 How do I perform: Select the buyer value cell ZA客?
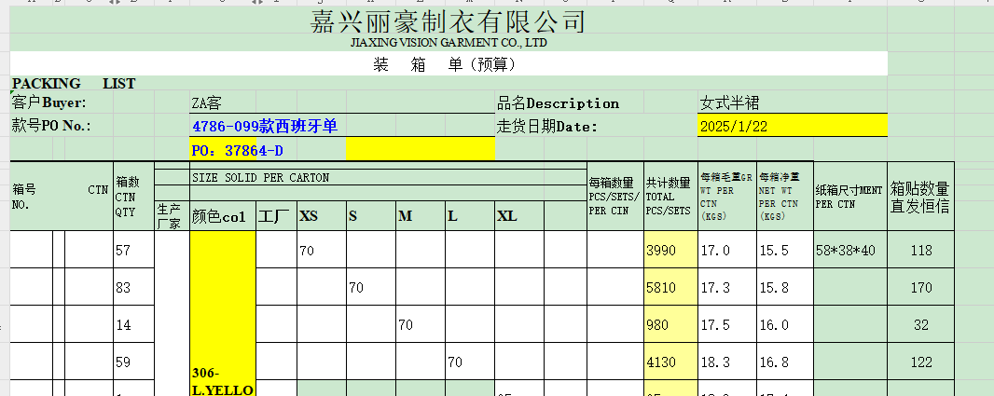(x=206, y=103)
